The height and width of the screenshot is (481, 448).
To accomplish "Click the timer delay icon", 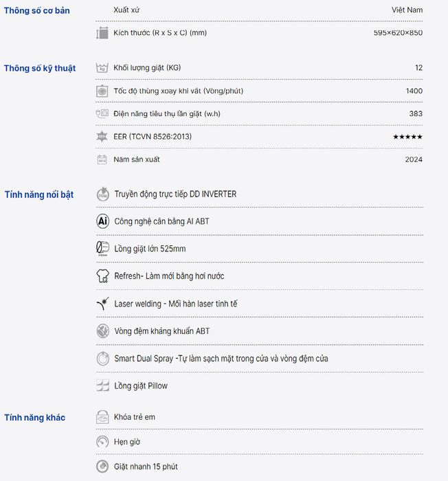I will (x=102, y=442).
